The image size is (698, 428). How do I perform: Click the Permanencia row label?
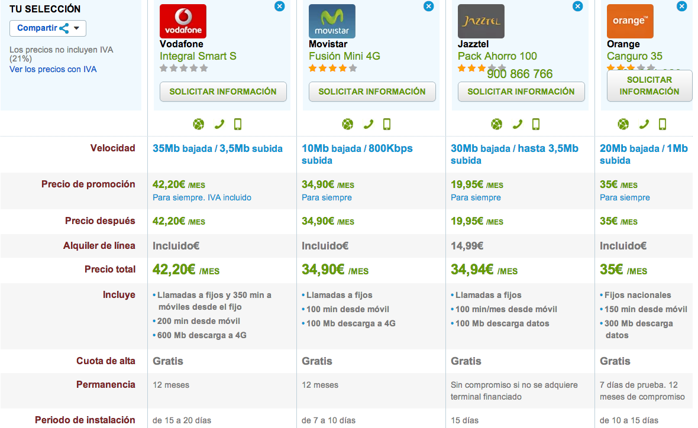click(105, 384)
